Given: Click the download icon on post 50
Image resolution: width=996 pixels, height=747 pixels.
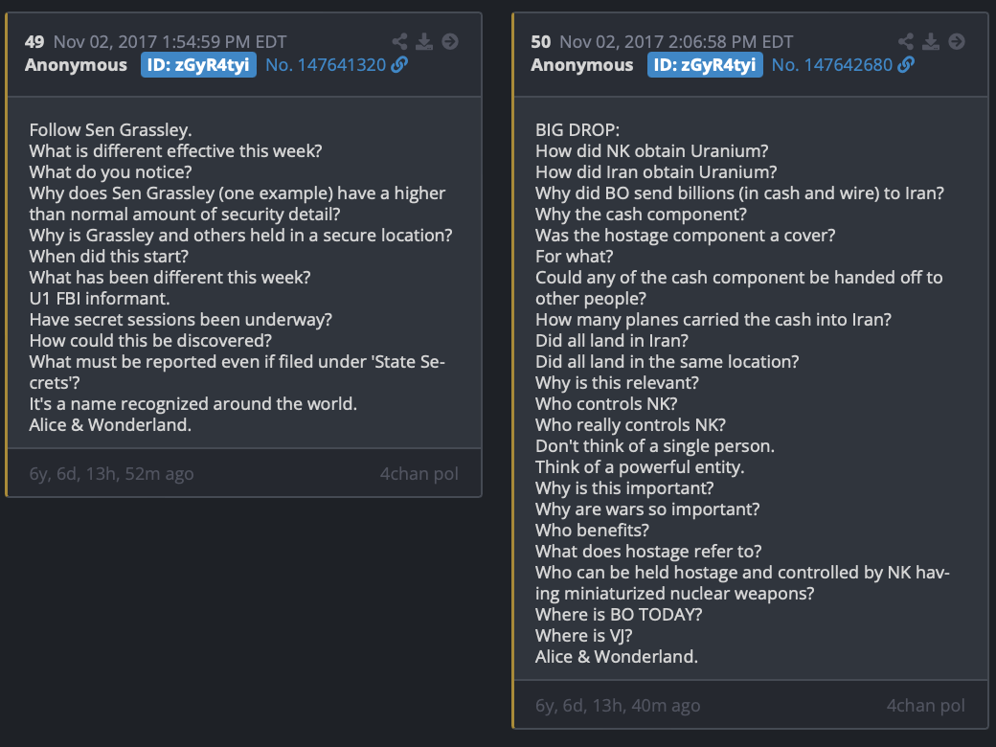Looking at the screenshot, I should click(x=931, y=41).
